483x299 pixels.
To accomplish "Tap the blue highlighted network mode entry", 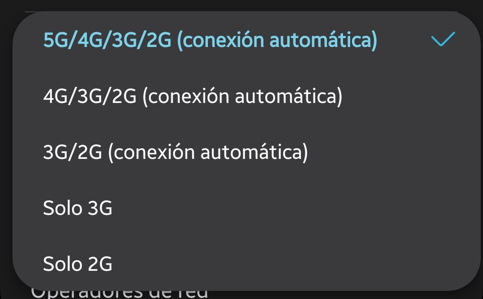I will [210, 41].
